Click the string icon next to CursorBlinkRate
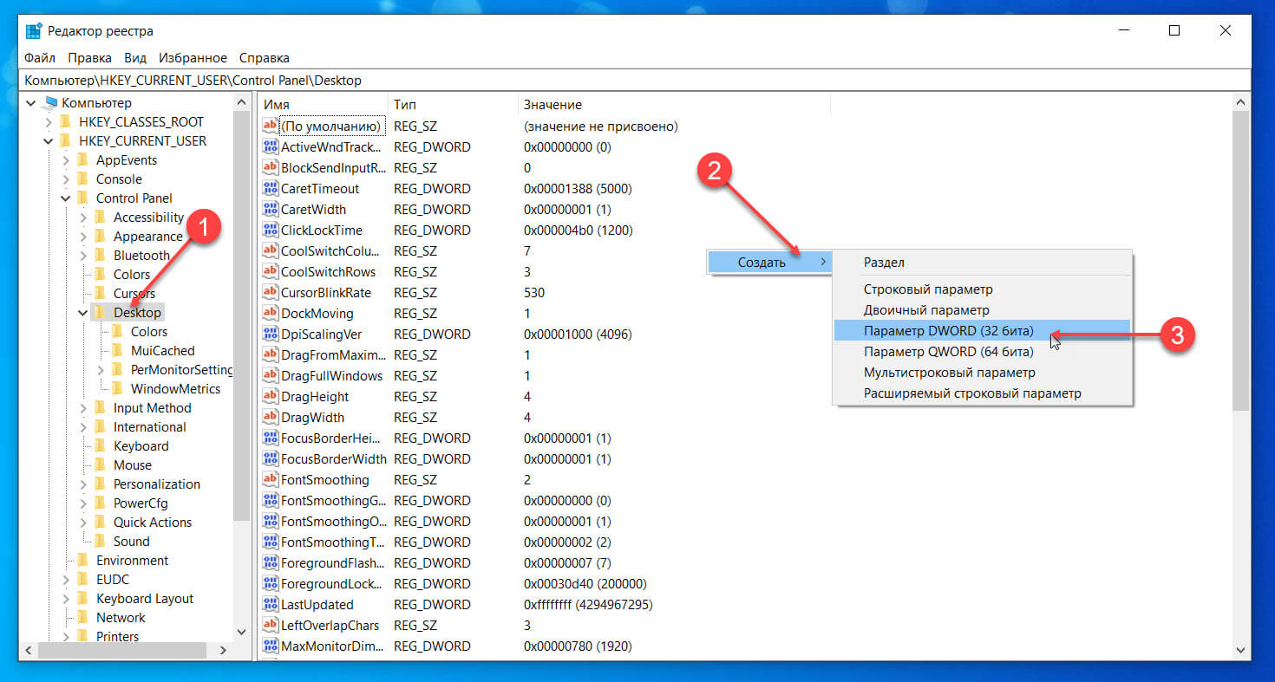1275x682 pixels. click(x=270, y=293)
